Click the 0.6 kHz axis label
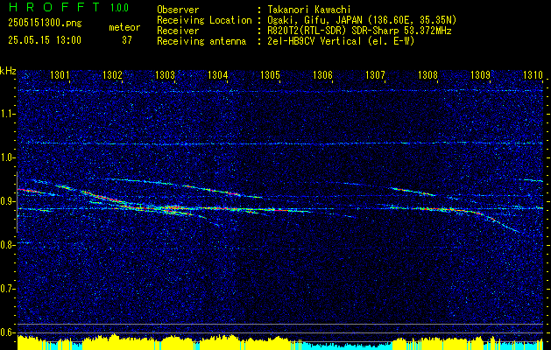The width and height of the screenshot is (551, 350). [7, 332]
